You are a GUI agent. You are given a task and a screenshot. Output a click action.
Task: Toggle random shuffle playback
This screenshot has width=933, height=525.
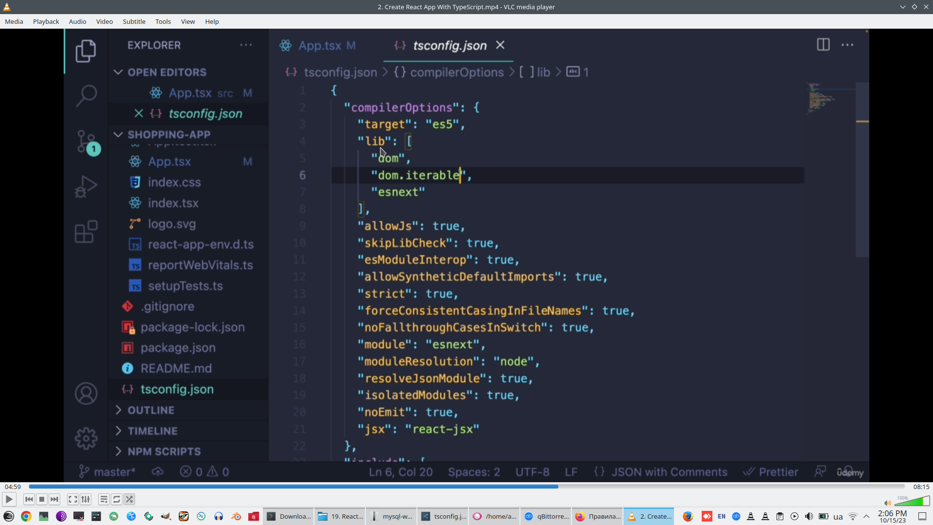[x=129, y=499]
